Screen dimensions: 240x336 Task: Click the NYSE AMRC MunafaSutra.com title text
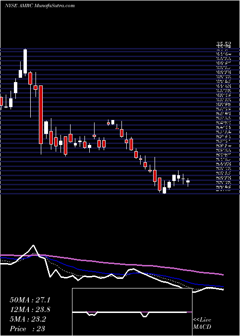[40, 6]
